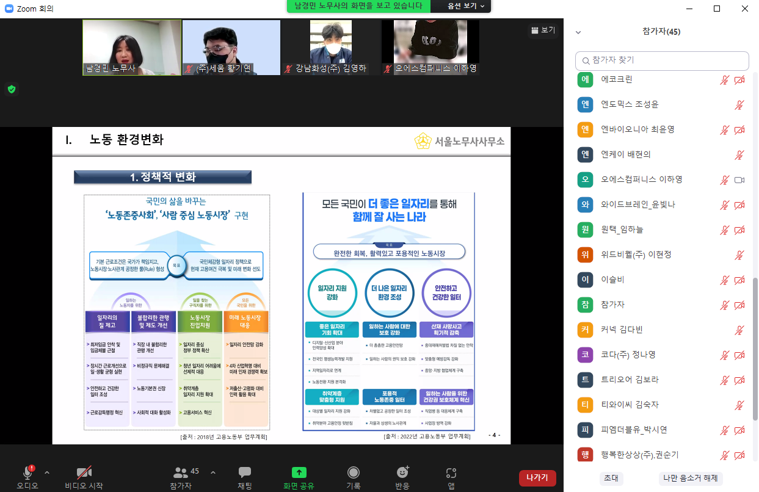This screenshot has height=492, width=759.
Task: Click muted mic icon for 커넥 김다빈
Action: (x=739, y=330)
